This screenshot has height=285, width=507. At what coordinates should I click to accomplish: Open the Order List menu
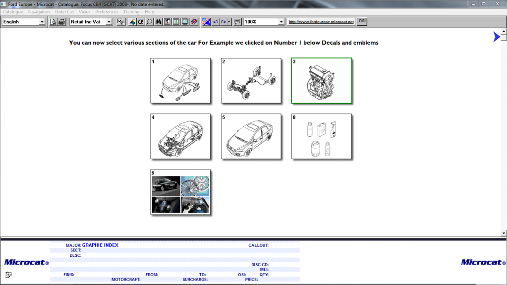[64, 11]
